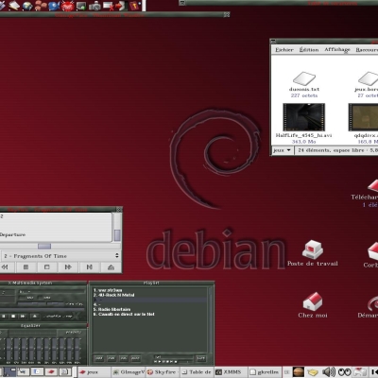Click second button from left under playlist
Screen dimensions: 378x378
112,358
